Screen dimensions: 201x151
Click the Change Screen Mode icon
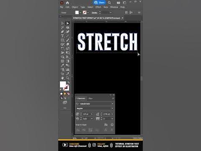(x=65, y=103)
